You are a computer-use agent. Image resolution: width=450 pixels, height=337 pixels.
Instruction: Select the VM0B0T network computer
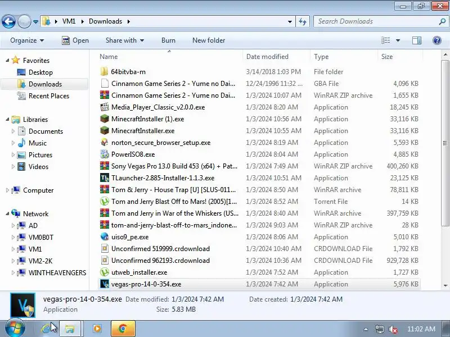40,237
